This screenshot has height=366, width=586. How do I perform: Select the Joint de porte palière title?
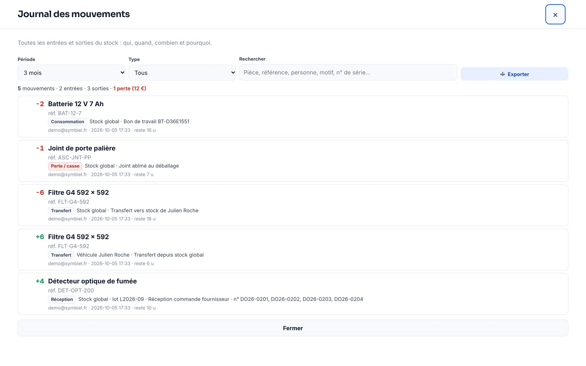pos(82,148)
